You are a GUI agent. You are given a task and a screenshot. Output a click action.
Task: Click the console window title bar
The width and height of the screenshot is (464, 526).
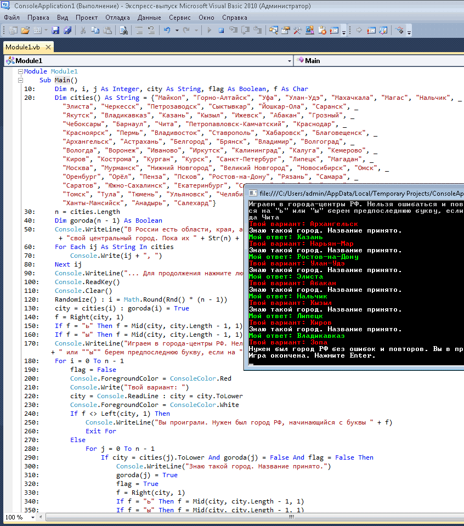(354, 193)
